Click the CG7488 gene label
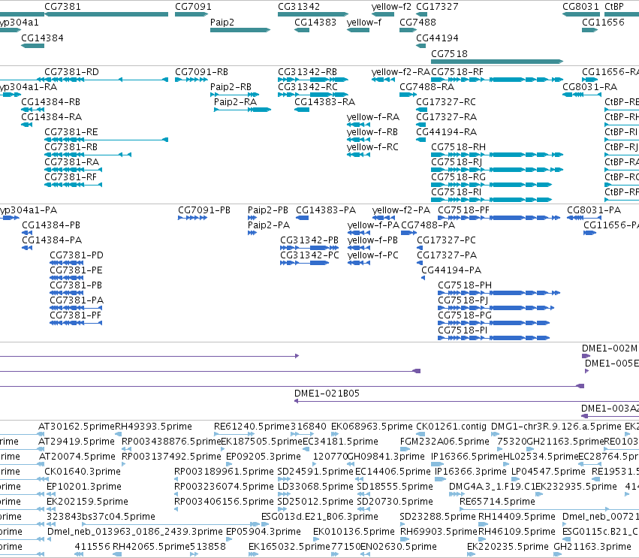639x558 pixels. pyautogui.click(x=417, y=22)
